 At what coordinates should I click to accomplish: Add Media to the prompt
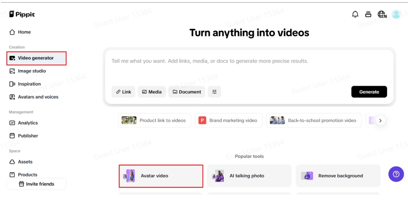pyautogui.click(x=152, y=92)
